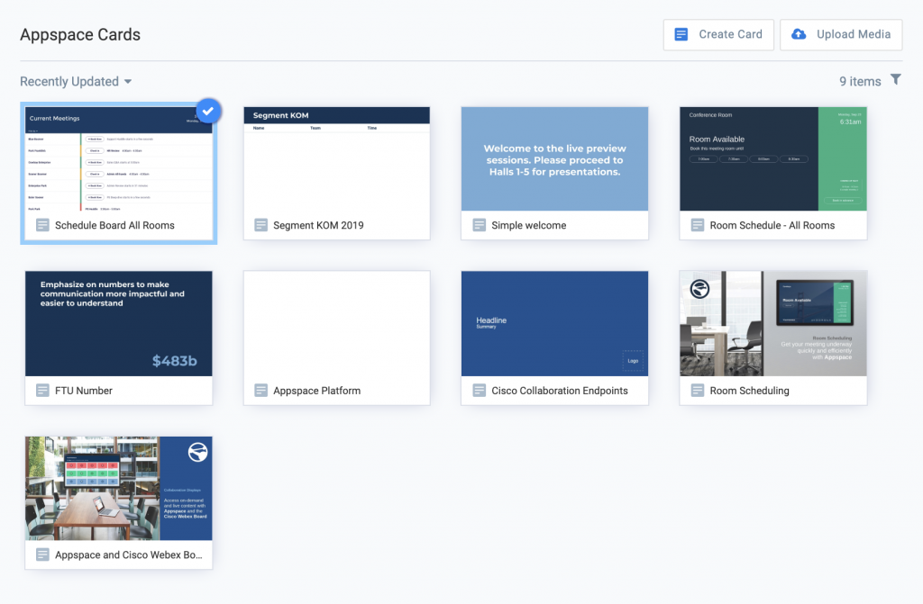
Task: Click card icon beside Room Scheduling
Action: tap(698, 391)
